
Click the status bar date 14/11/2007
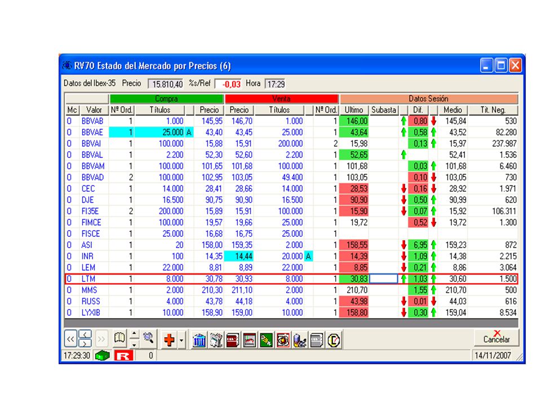[493, 356]
